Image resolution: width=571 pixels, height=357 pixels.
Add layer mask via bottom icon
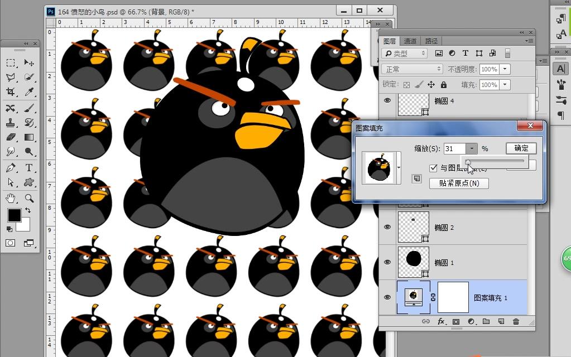[x=456, y=321]
